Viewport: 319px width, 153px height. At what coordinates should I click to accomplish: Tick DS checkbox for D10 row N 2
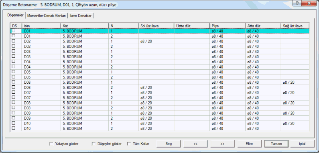point(13,128)
